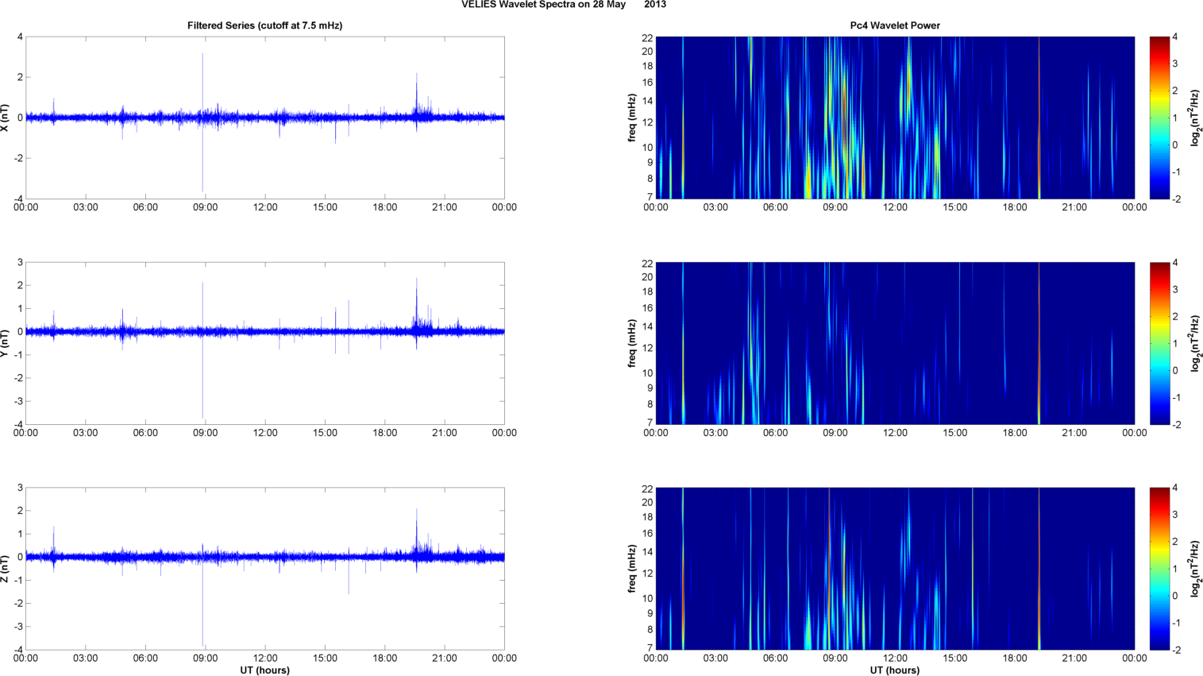
Task: Click inside the X component filtered series plot
Action: [x=265, y=118]
